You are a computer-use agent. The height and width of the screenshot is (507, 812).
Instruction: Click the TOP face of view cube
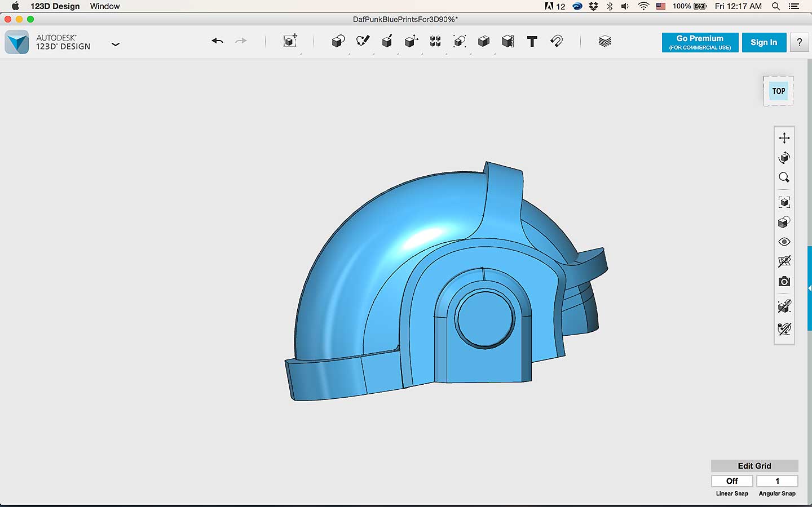click(x=779, y=91)
